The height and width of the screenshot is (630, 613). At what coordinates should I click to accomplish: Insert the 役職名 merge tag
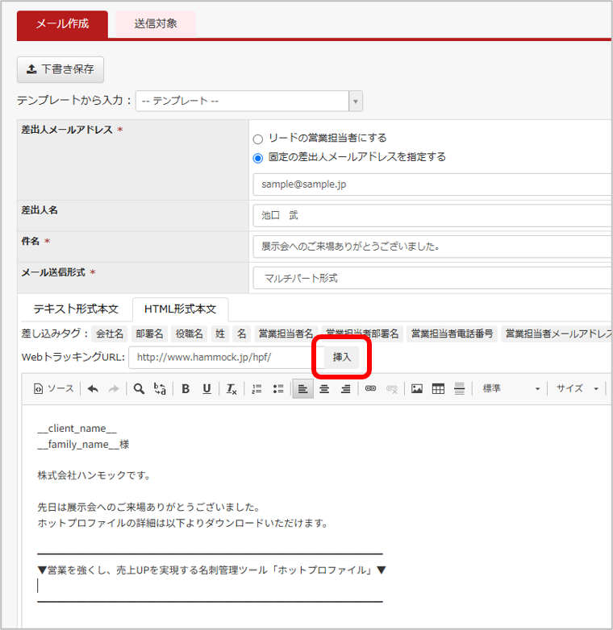pyautogui.click(x=189, y=334)
